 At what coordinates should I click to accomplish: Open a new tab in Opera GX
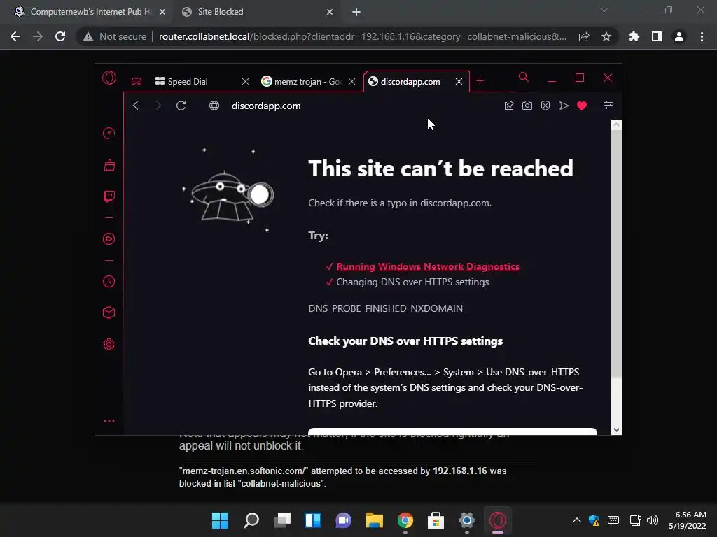coord(480,81)
